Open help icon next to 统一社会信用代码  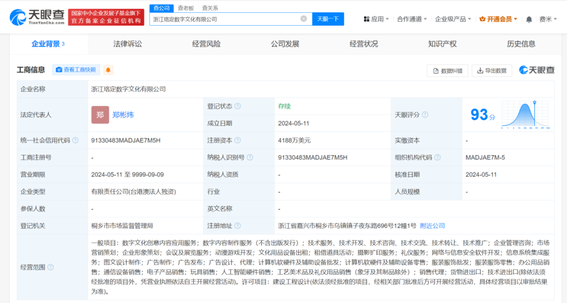point(75,140)
